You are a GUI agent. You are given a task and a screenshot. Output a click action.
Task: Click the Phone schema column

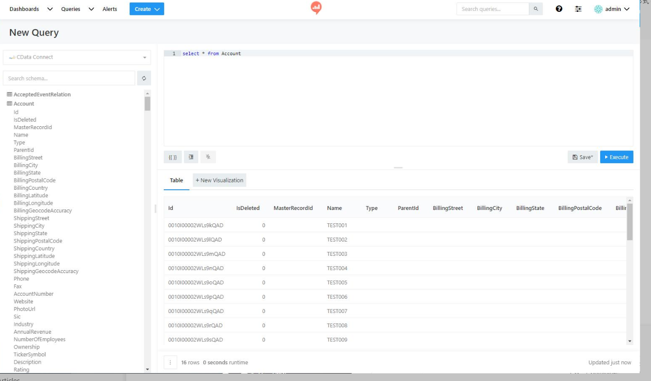(x=21, y=278)
